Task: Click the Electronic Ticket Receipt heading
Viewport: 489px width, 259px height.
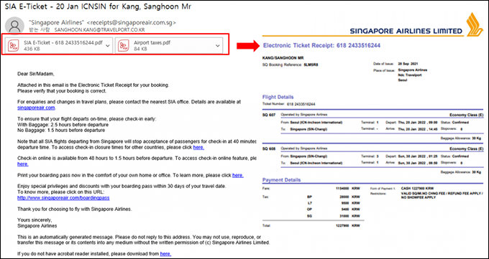Action: click(322, 46)
